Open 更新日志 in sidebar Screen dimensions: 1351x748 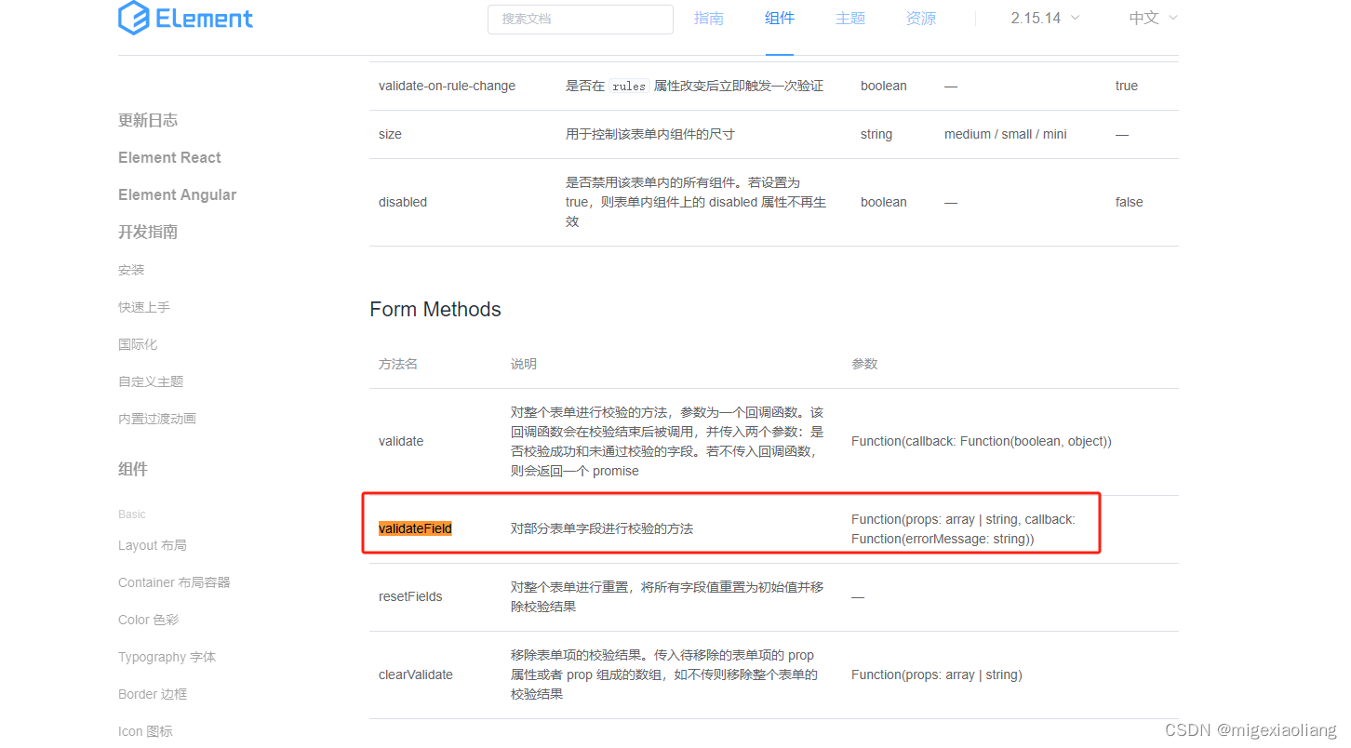tap(148, 120)
